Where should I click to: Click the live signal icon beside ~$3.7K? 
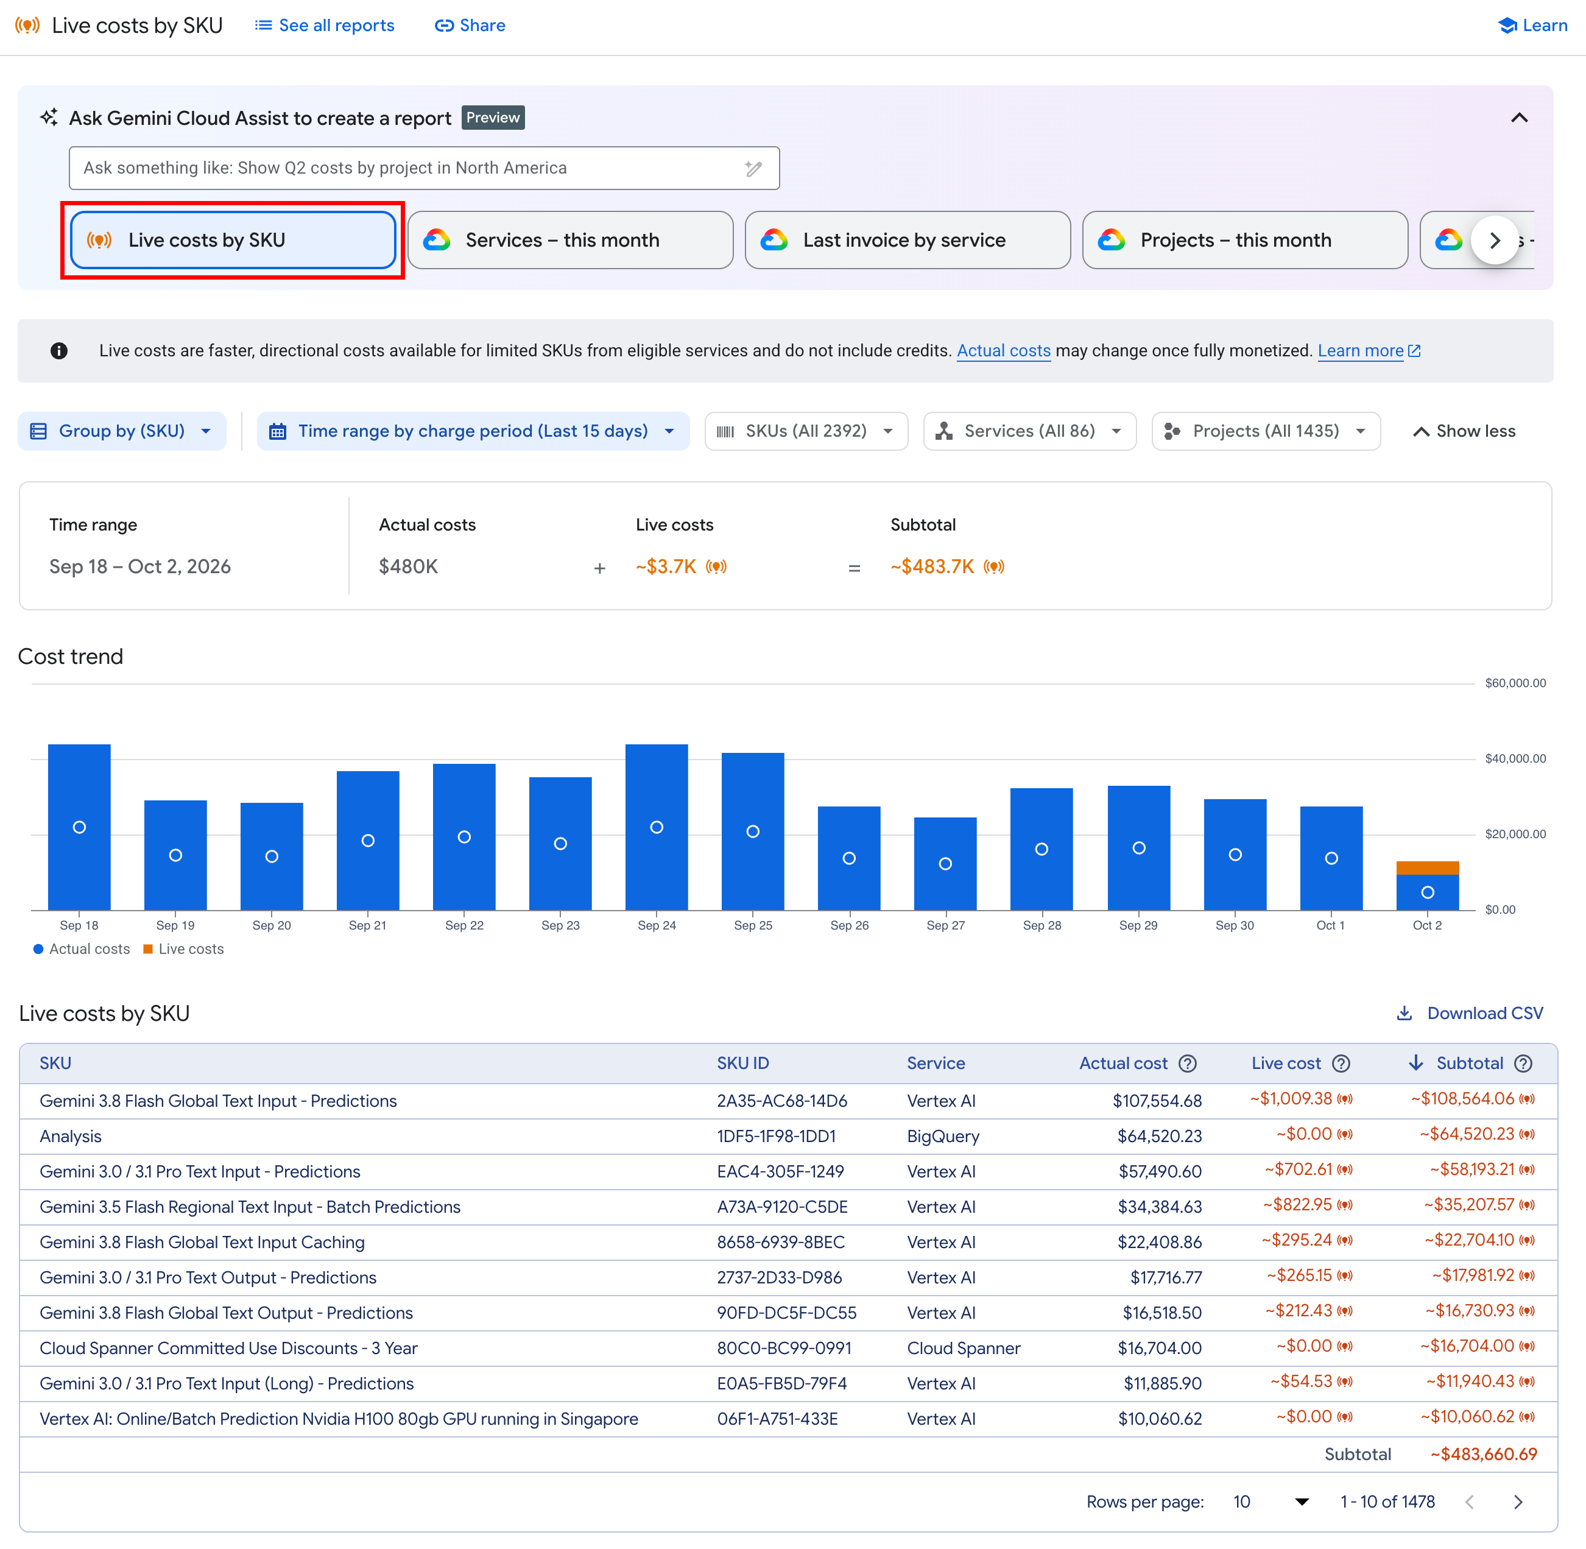(x=716, y=566)
